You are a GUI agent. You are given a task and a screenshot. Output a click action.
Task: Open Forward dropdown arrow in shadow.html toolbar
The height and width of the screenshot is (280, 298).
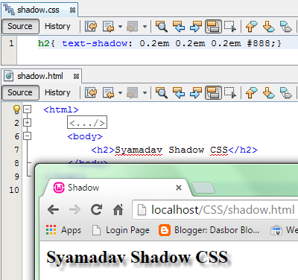145,93
